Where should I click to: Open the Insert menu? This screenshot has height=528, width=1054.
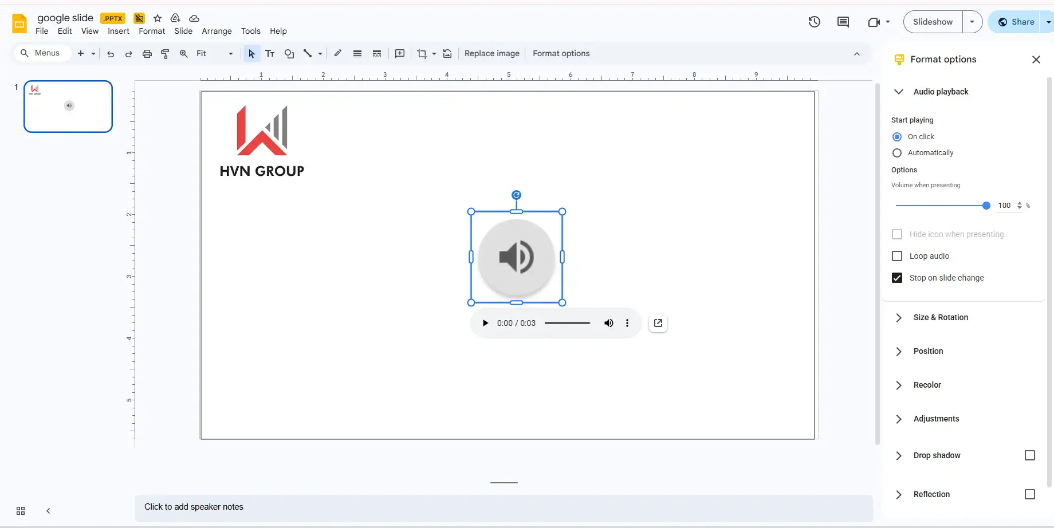119,31
